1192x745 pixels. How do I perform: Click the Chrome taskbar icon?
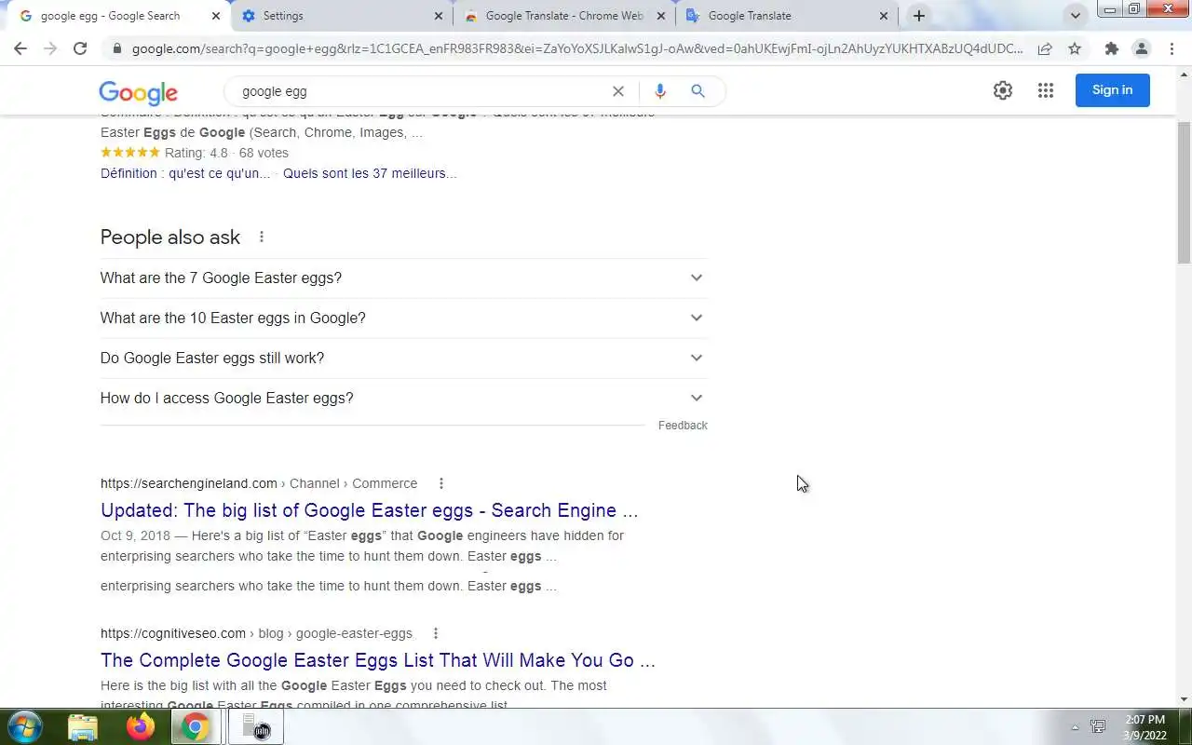[x=195, y=726]
